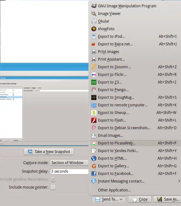Click the snapshot preview thumbnail

44,73
